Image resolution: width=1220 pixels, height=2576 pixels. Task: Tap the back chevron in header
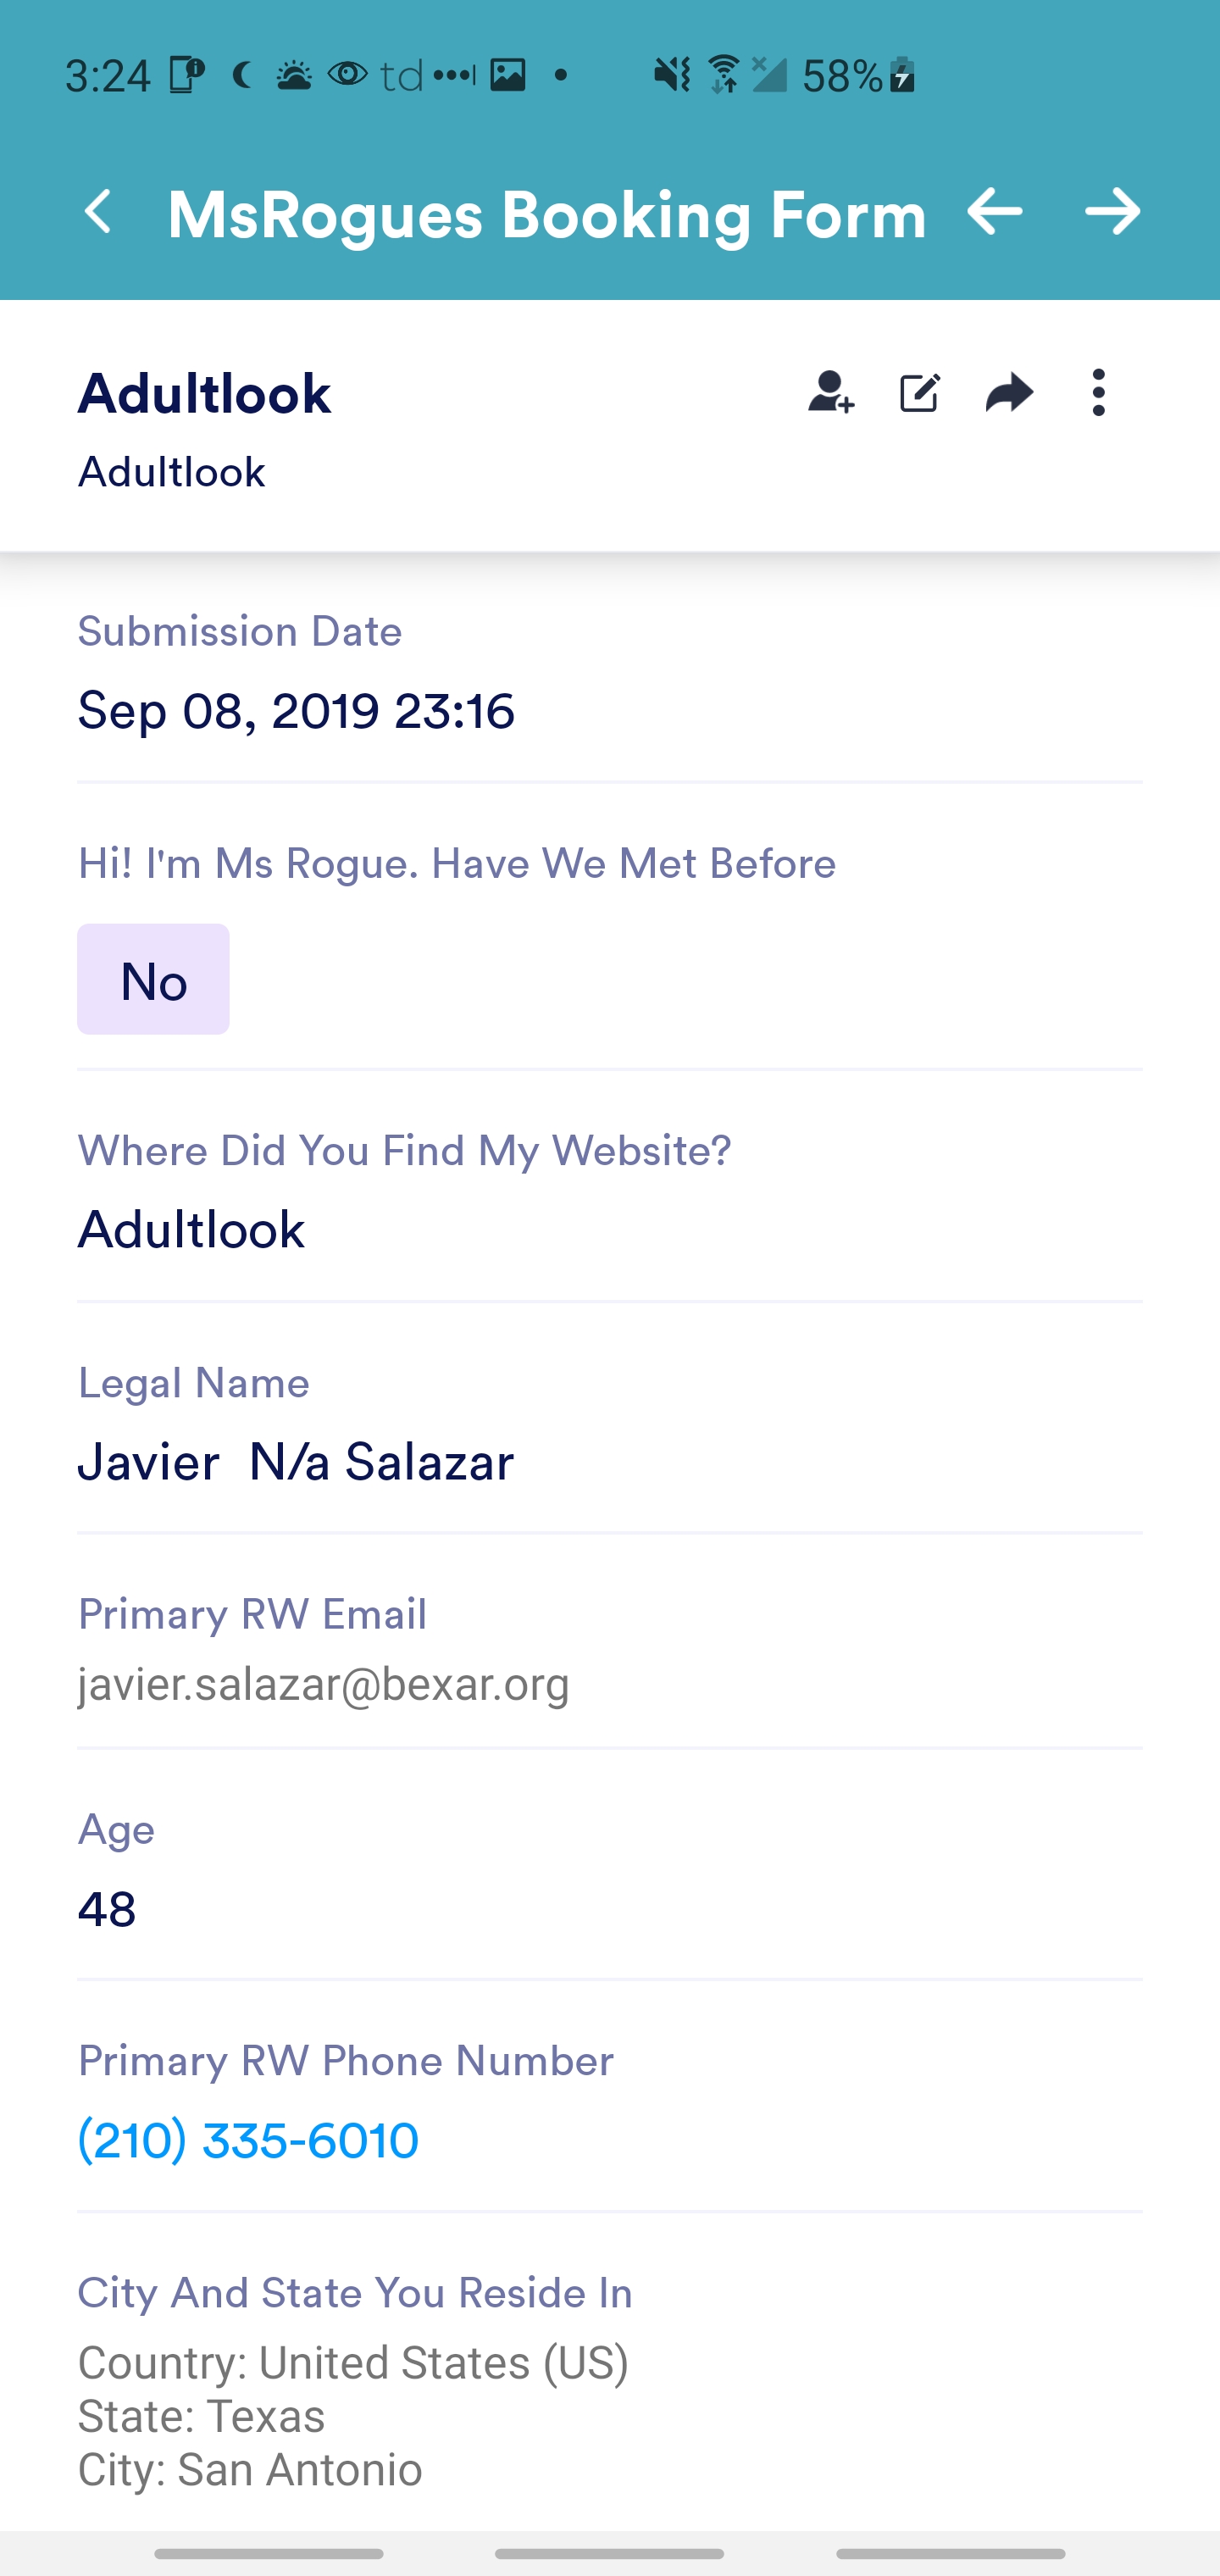[x=98, y=212]
